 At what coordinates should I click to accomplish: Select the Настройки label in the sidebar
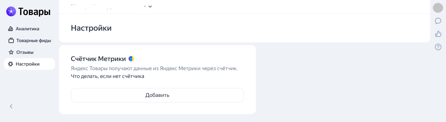[28, 64]
